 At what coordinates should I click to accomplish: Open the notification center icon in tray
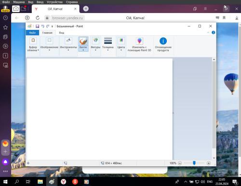point(235,182)
